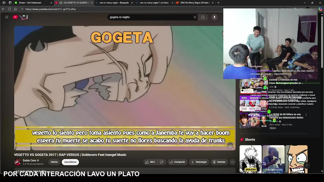The height and width of the screenshot is (182, 324).
Task: Click the webcam overlay Chat label
Action: pyautogui.click(x=285, y=61)
